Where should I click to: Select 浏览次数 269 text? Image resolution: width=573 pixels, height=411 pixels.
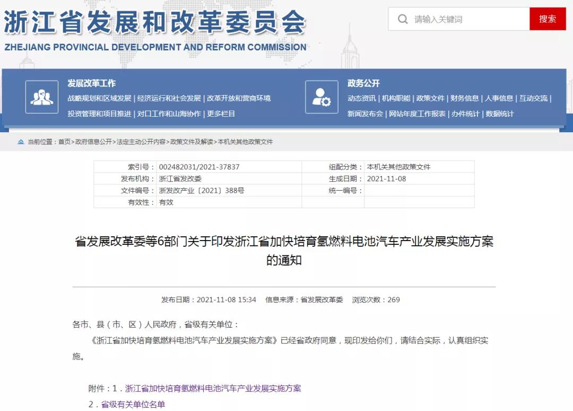pos(376,300)
